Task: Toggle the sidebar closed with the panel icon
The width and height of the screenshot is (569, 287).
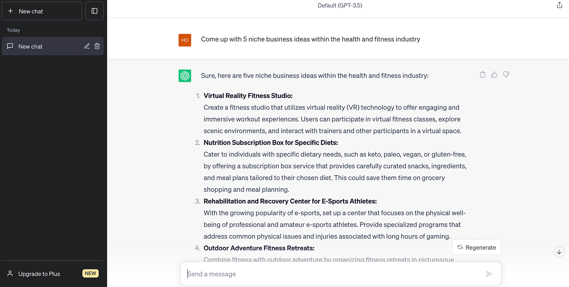Action: tap(94, 10)
